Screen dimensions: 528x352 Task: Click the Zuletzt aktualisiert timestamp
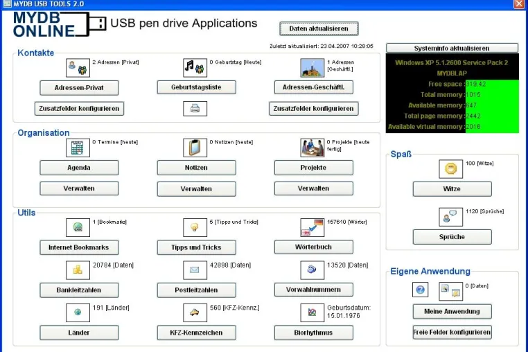[x=322, y=46]
